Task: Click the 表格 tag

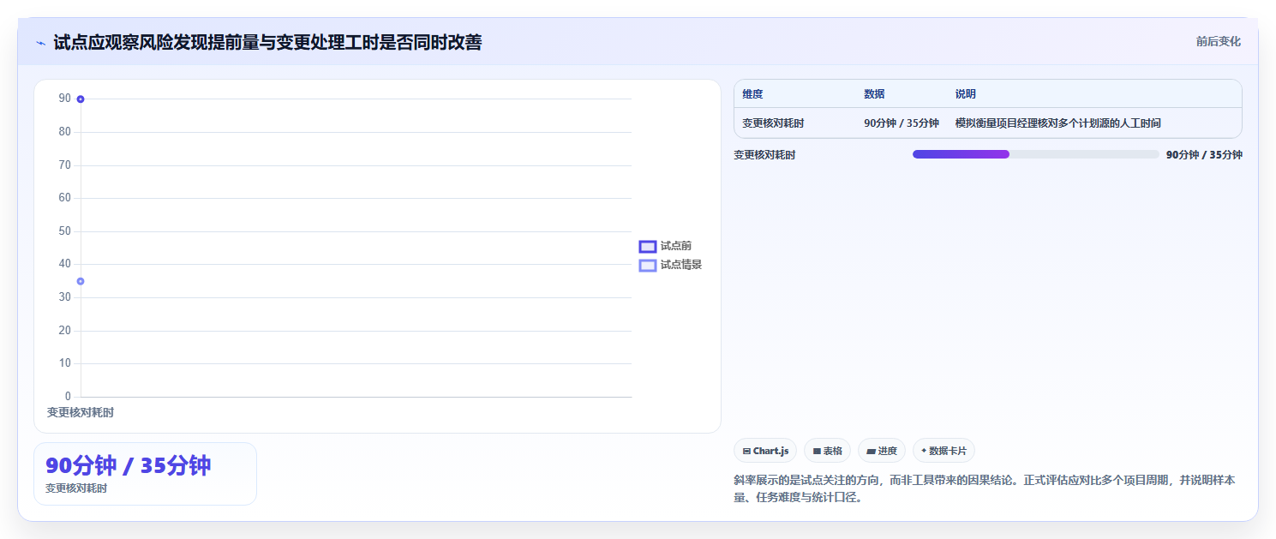Action: point(827,451)
